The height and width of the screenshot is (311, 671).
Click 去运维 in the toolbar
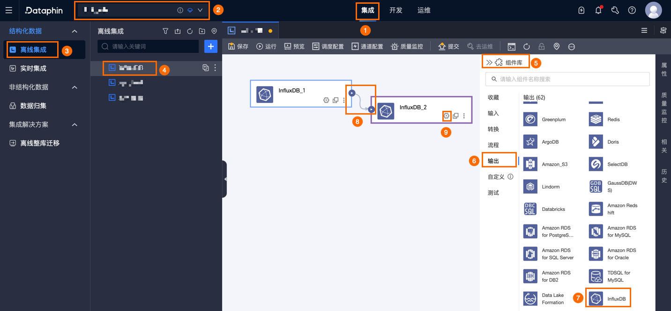tap(480, 46)
